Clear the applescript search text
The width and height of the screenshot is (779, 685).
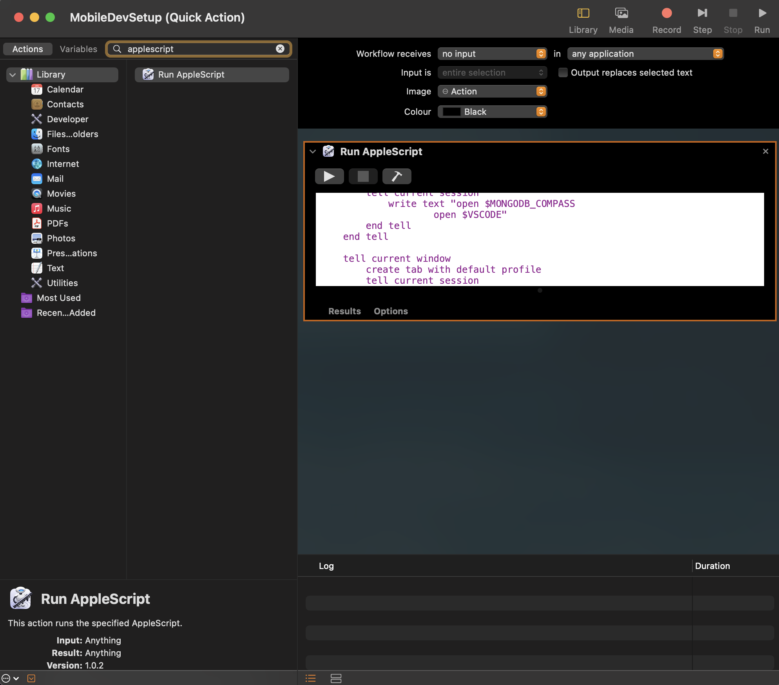[280, 49]
